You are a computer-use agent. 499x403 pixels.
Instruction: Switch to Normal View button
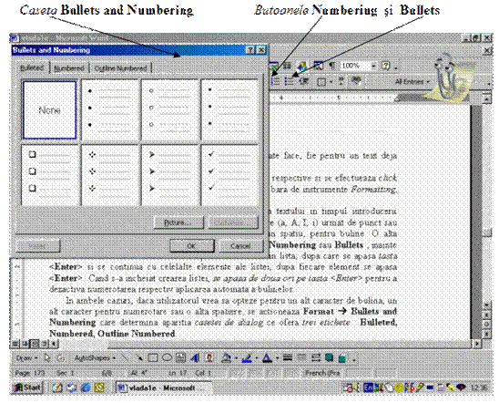point(15,344)
